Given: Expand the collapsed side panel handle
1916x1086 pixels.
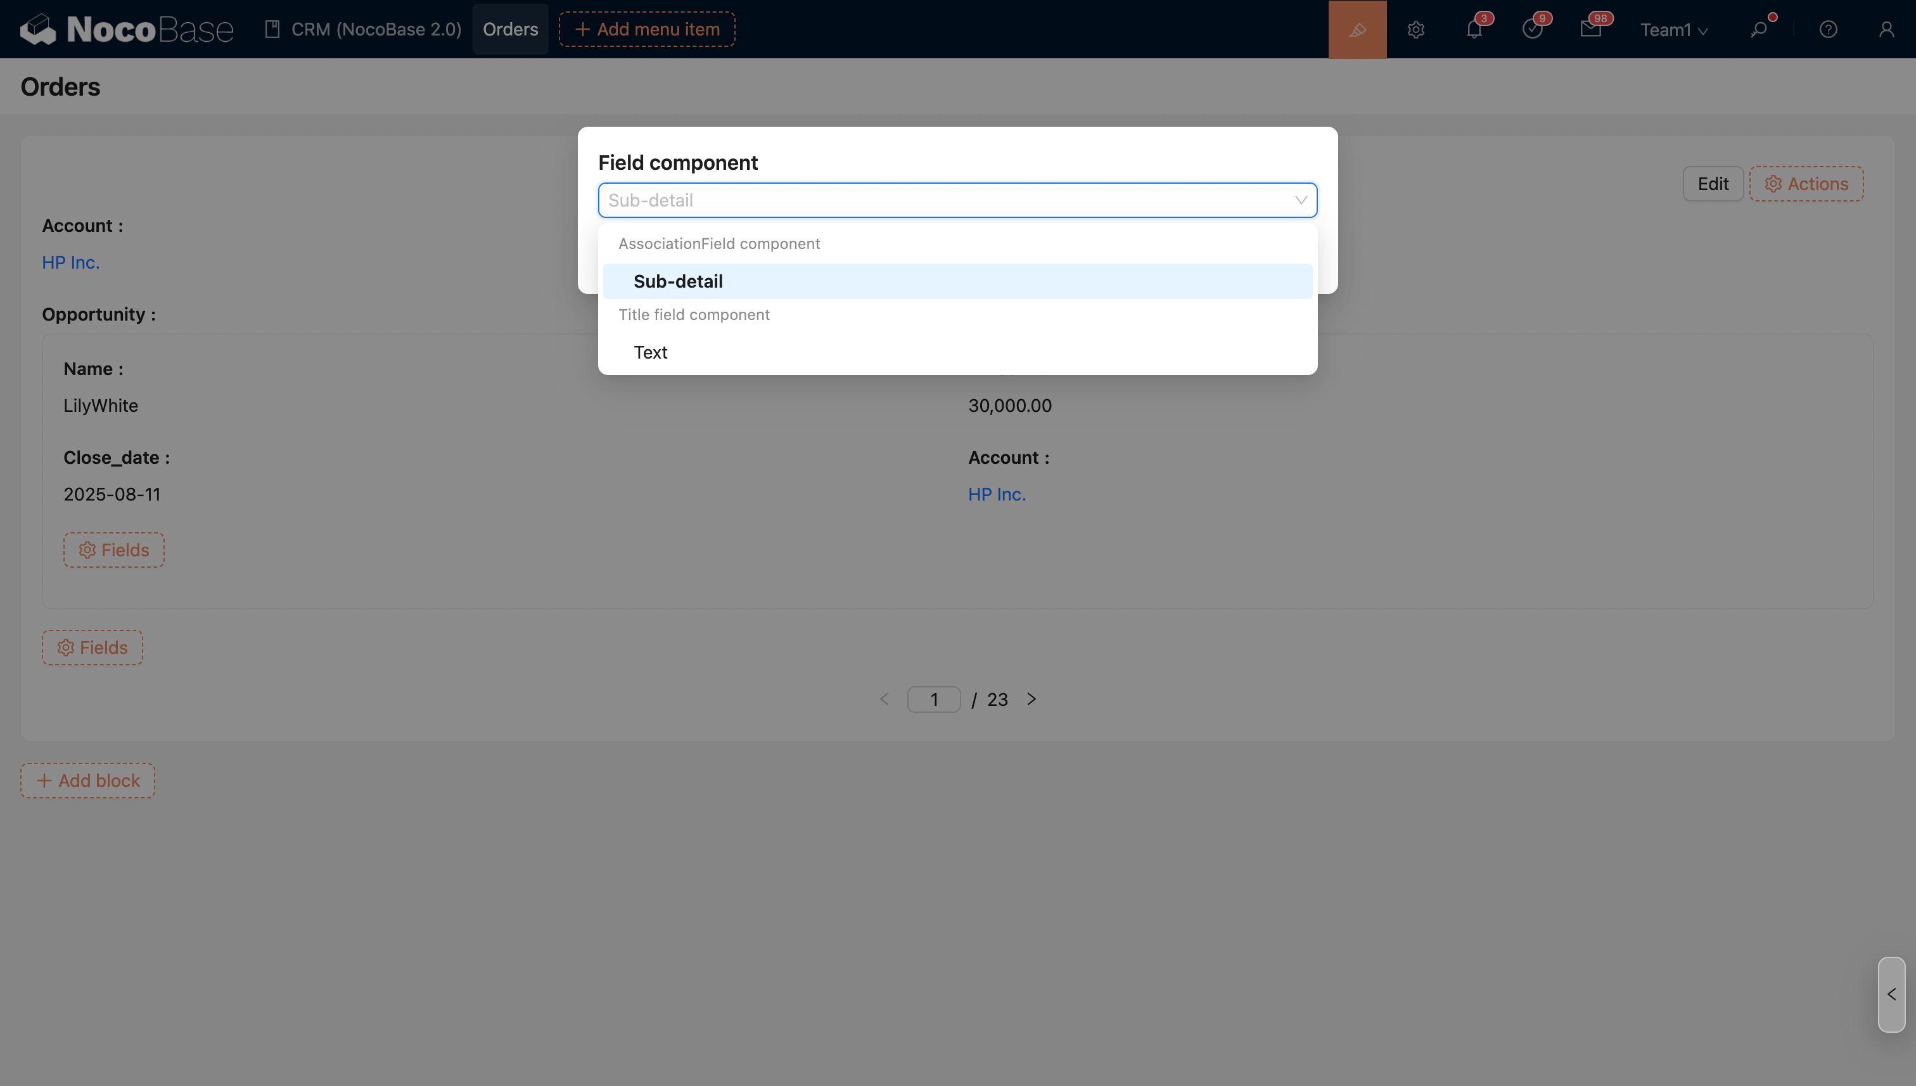Looking at the screenshot, I should pyautogui.click(x=1891, y=994).
